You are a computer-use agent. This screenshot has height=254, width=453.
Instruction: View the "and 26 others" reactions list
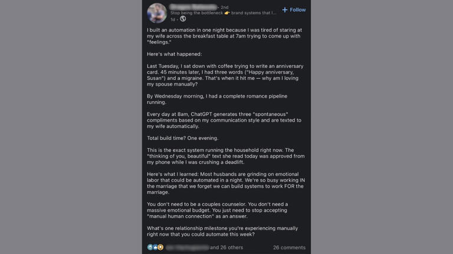coord(226,248)
